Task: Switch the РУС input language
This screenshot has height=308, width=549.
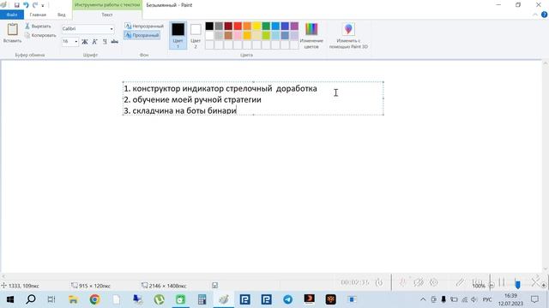Action: 487,299
